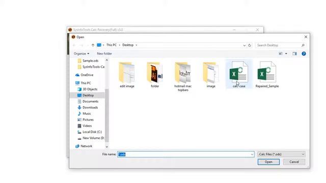The width and height of the screenshot is (326, 183).
Task: Click the Downloads arrow icon
Action: pos(79,107)
